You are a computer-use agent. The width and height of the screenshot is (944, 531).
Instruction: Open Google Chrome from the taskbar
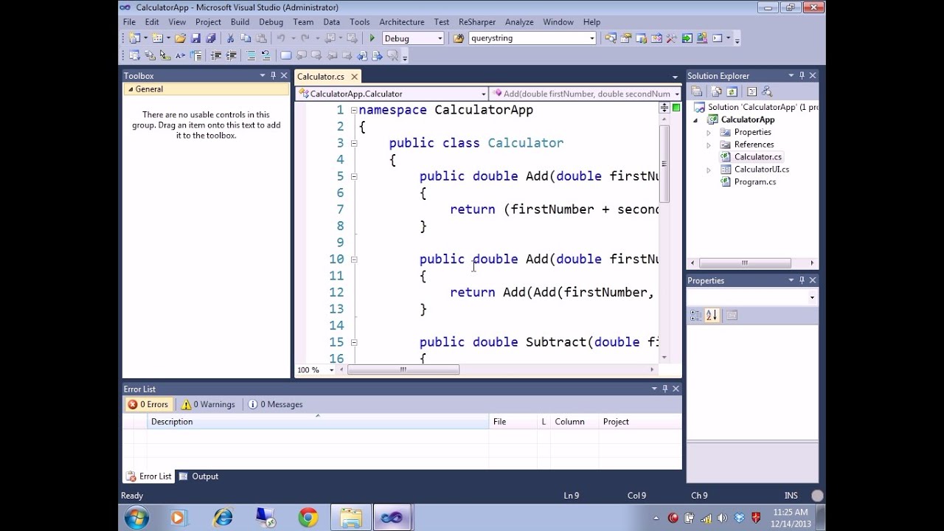(308, 518)
